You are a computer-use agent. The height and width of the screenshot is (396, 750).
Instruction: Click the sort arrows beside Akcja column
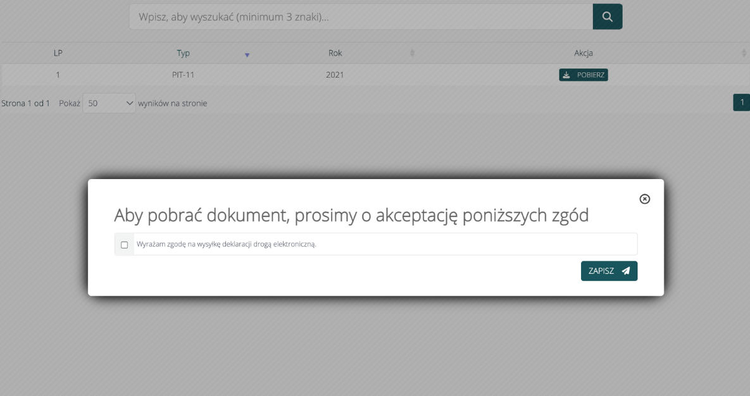tap(744, 54)
